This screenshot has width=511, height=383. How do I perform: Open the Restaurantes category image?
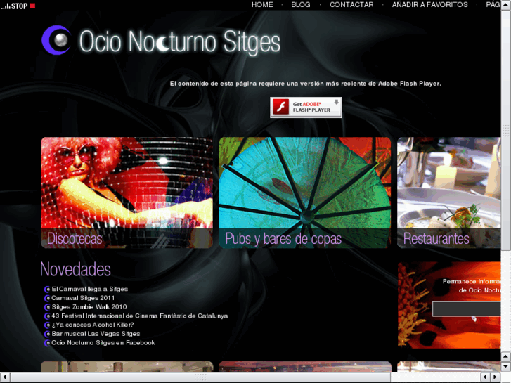[448, 193]
